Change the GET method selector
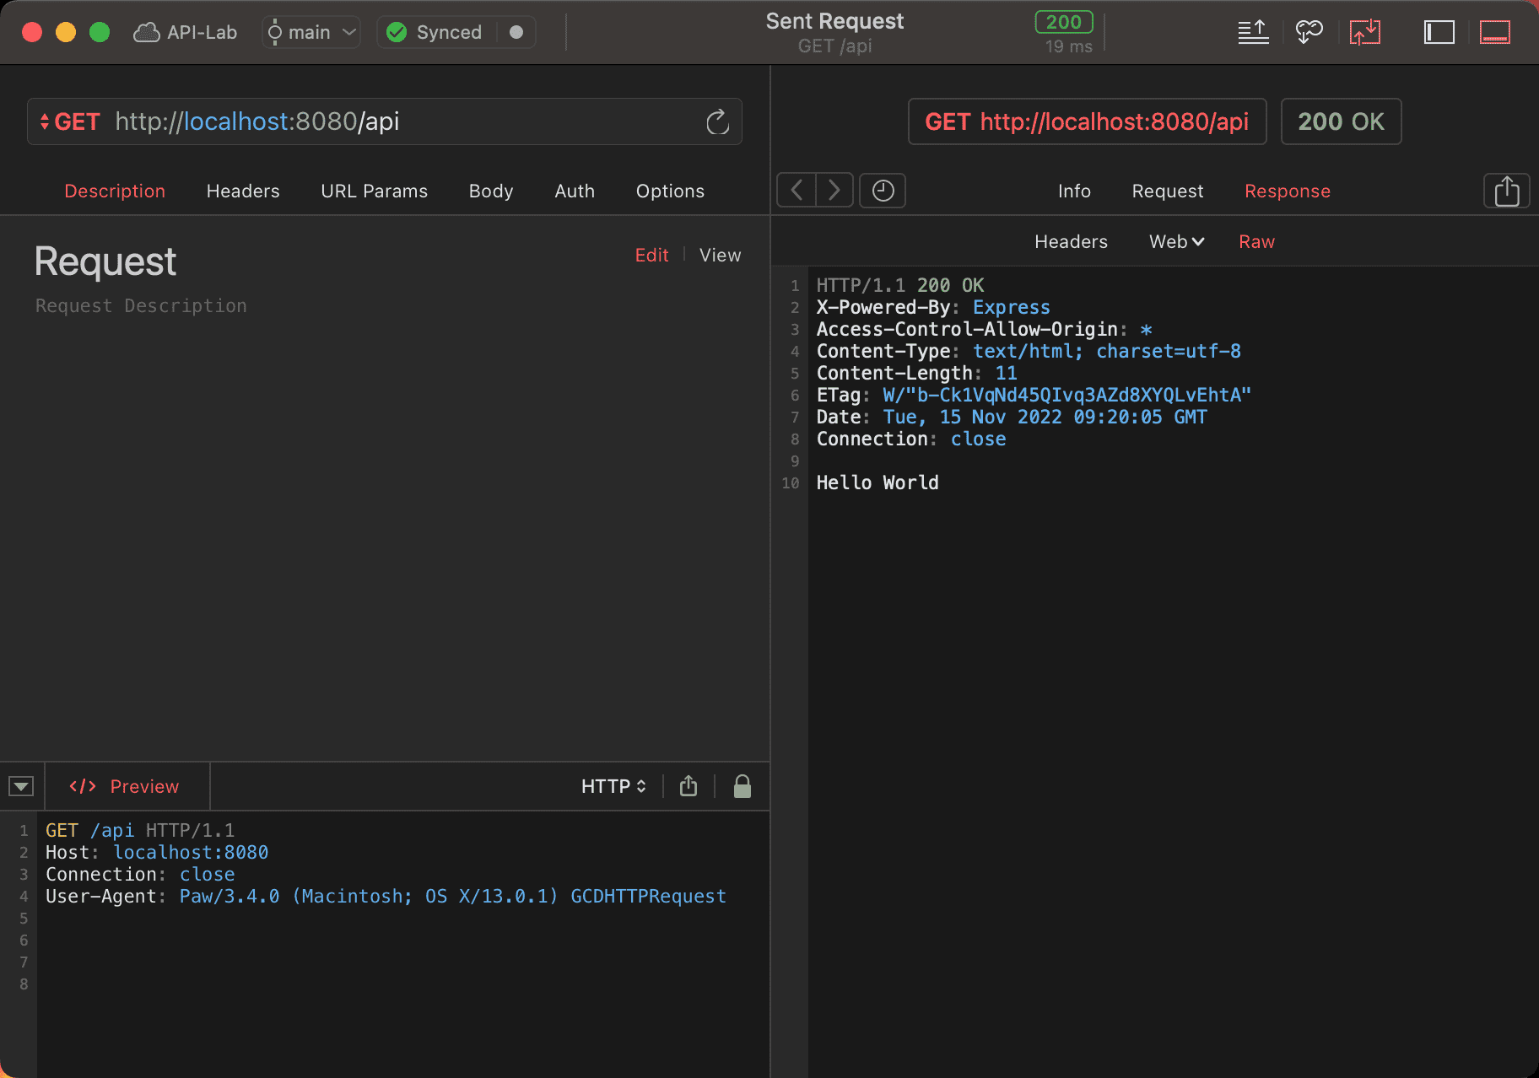1539x1078 pixels. coord(70,121)
